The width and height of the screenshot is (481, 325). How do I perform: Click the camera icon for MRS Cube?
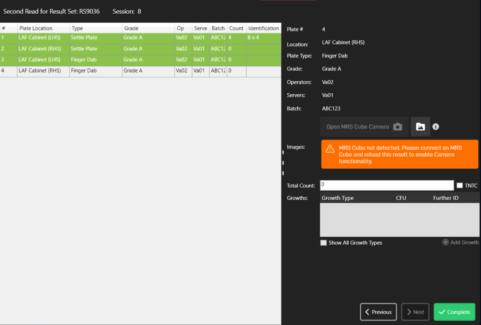point(398,127)
